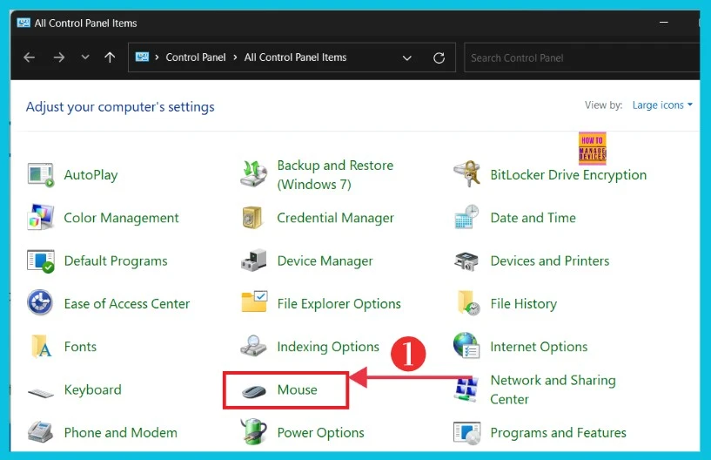The image size is (711, 460).
Task: Open the Color Management icon
Action: point(41,218)
